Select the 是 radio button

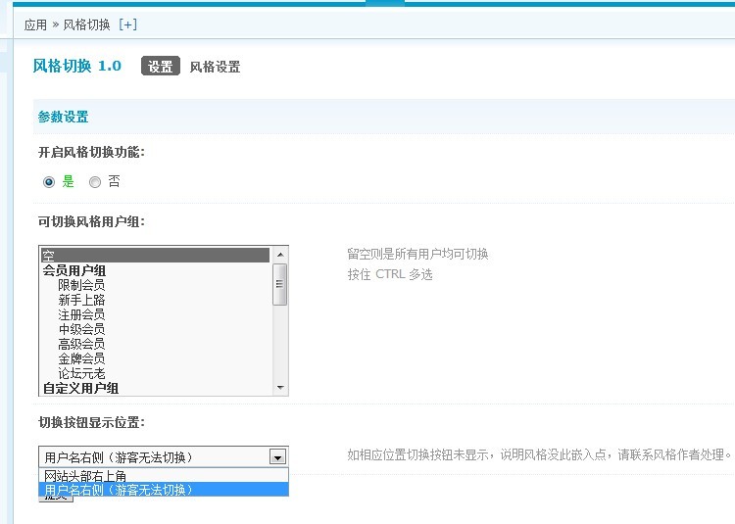[x=49, y=182]
